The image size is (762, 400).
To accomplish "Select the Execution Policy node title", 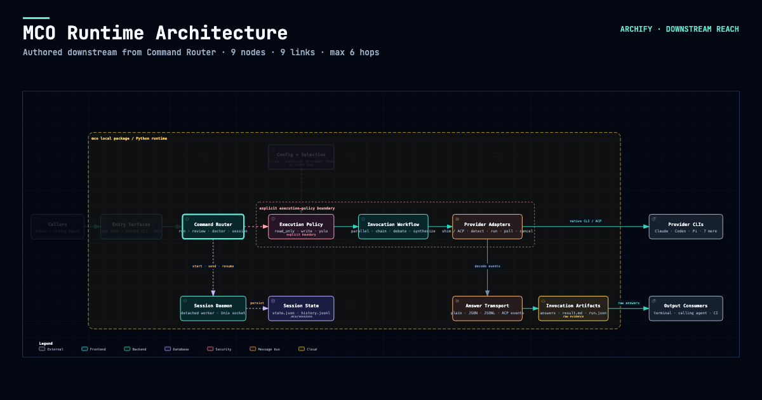I will tap(301, 224).
